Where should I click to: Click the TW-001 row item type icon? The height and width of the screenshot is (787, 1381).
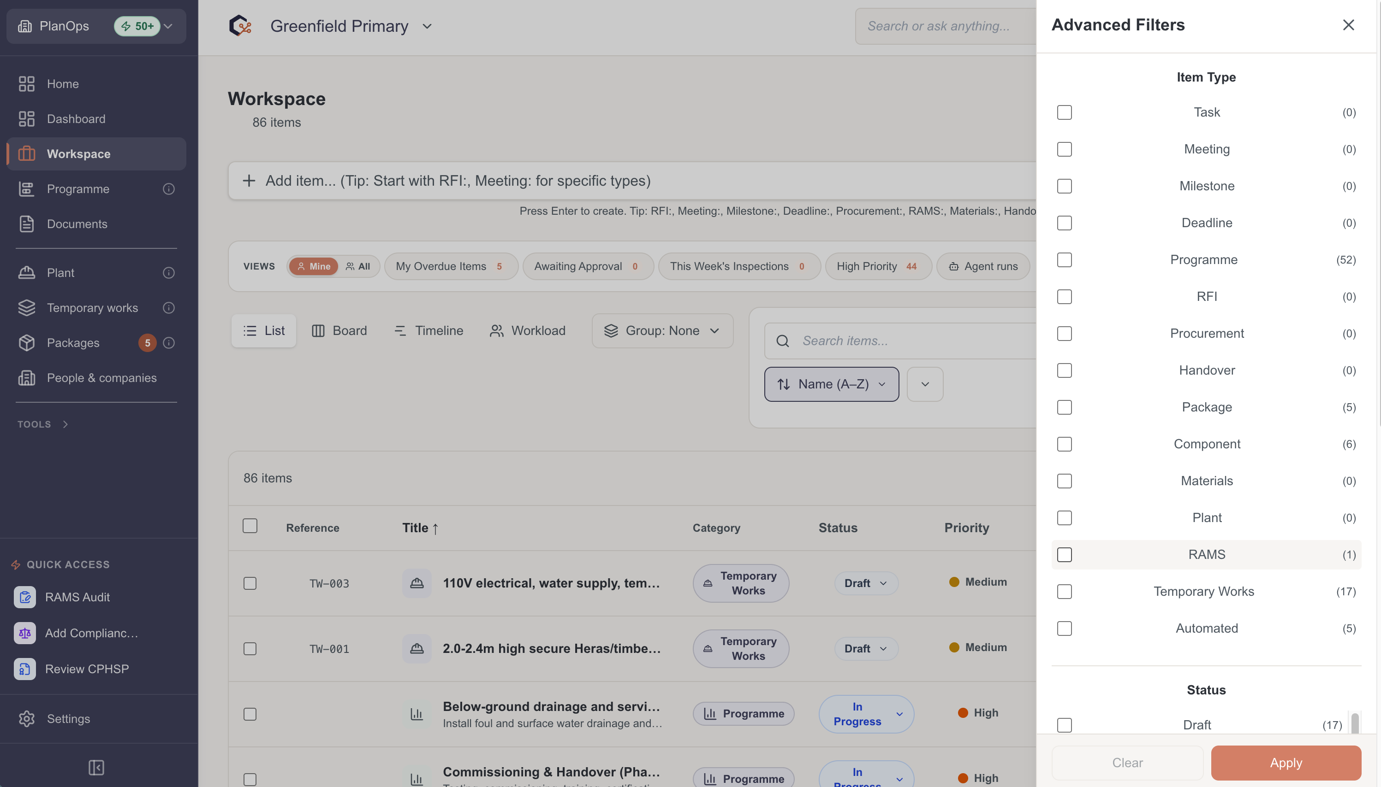coord(417,649)
